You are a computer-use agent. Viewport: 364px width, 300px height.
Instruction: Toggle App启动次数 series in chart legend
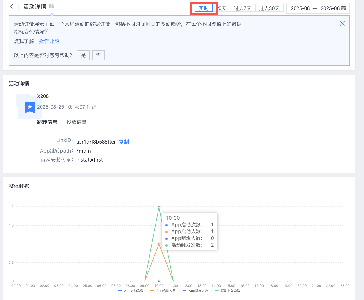(131, 291)
